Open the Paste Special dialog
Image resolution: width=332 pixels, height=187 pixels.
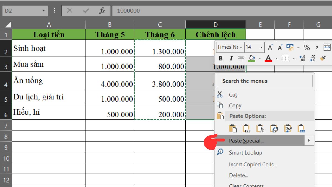point(246,140)
